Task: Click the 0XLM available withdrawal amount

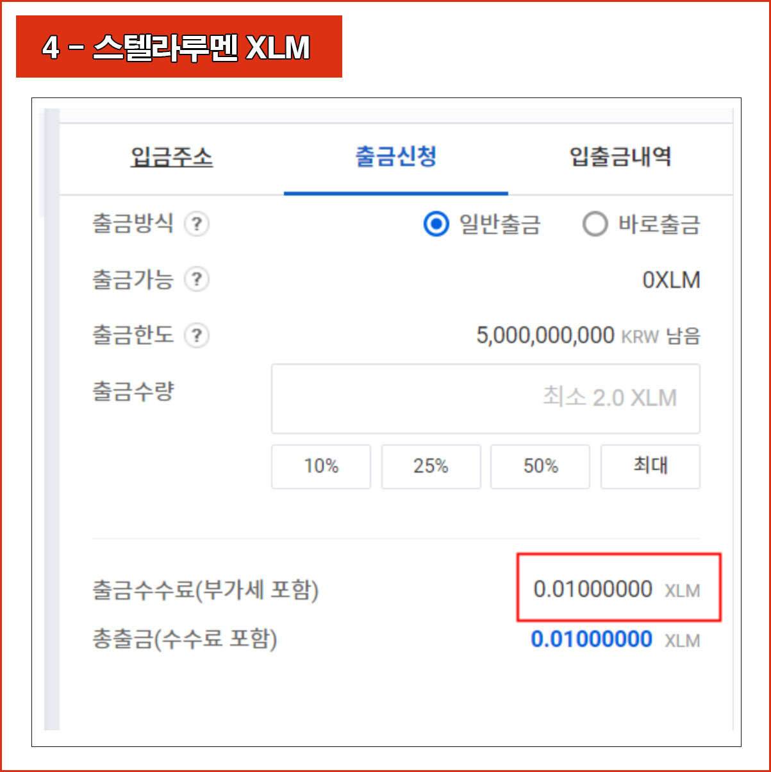Action: click(x=671, y=280)
